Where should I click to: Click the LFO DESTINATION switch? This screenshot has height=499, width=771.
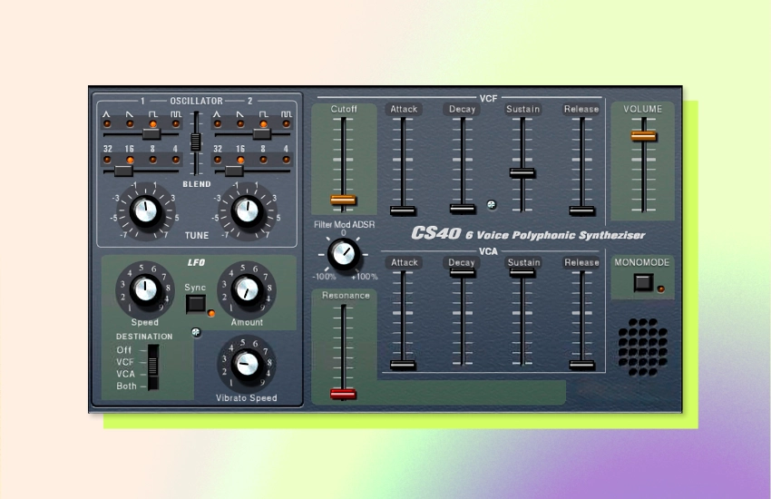click(x=153, y=367)
